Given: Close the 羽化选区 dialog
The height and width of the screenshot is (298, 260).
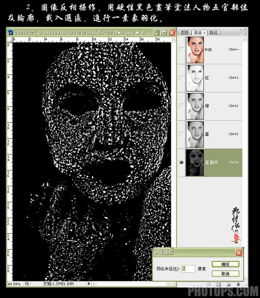Looking at the screenshot, I should (238, 253).
